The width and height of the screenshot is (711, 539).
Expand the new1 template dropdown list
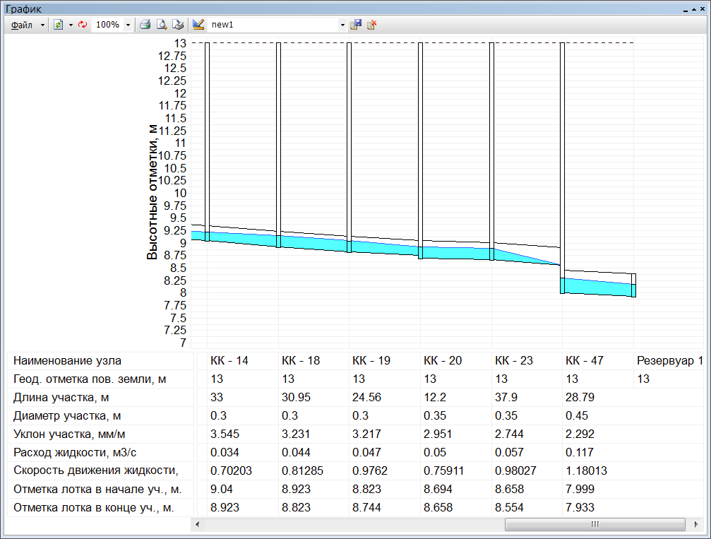[x=342, y=24]
